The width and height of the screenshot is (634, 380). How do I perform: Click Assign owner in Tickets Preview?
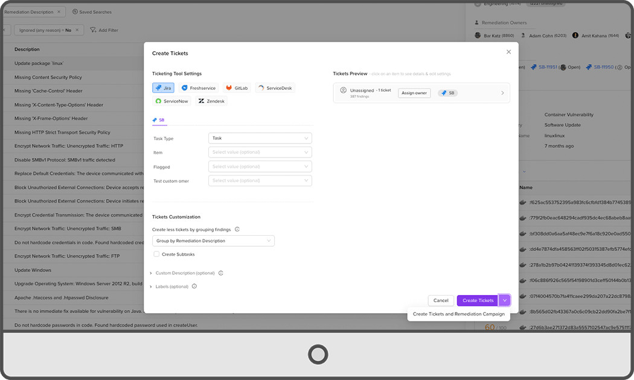[x=414, y=93]
